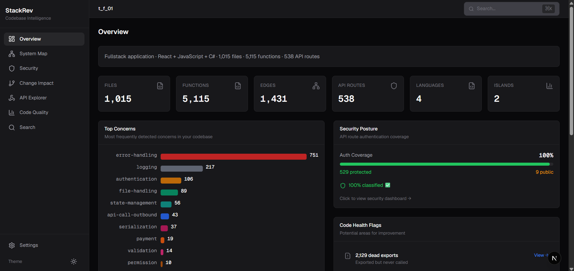The height and width of the screenshot is (271, 574).
Task: Click the ⌘K shortcut badge
Action: [549, 9]
